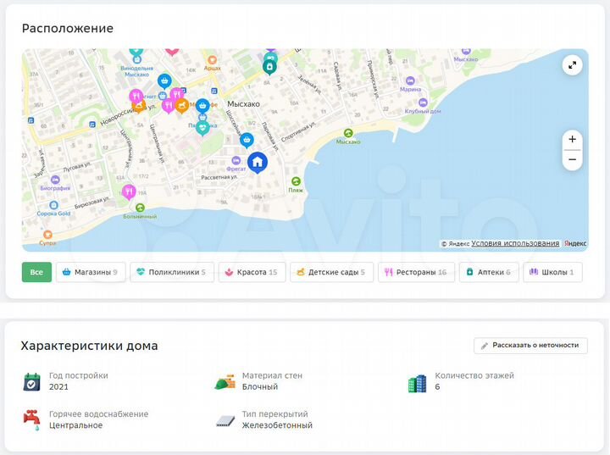
Task: Click the Марина hotel marker
Action: 410,80
